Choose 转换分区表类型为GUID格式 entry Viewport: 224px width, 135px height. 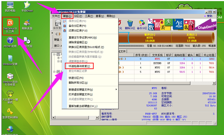[90, 47]
